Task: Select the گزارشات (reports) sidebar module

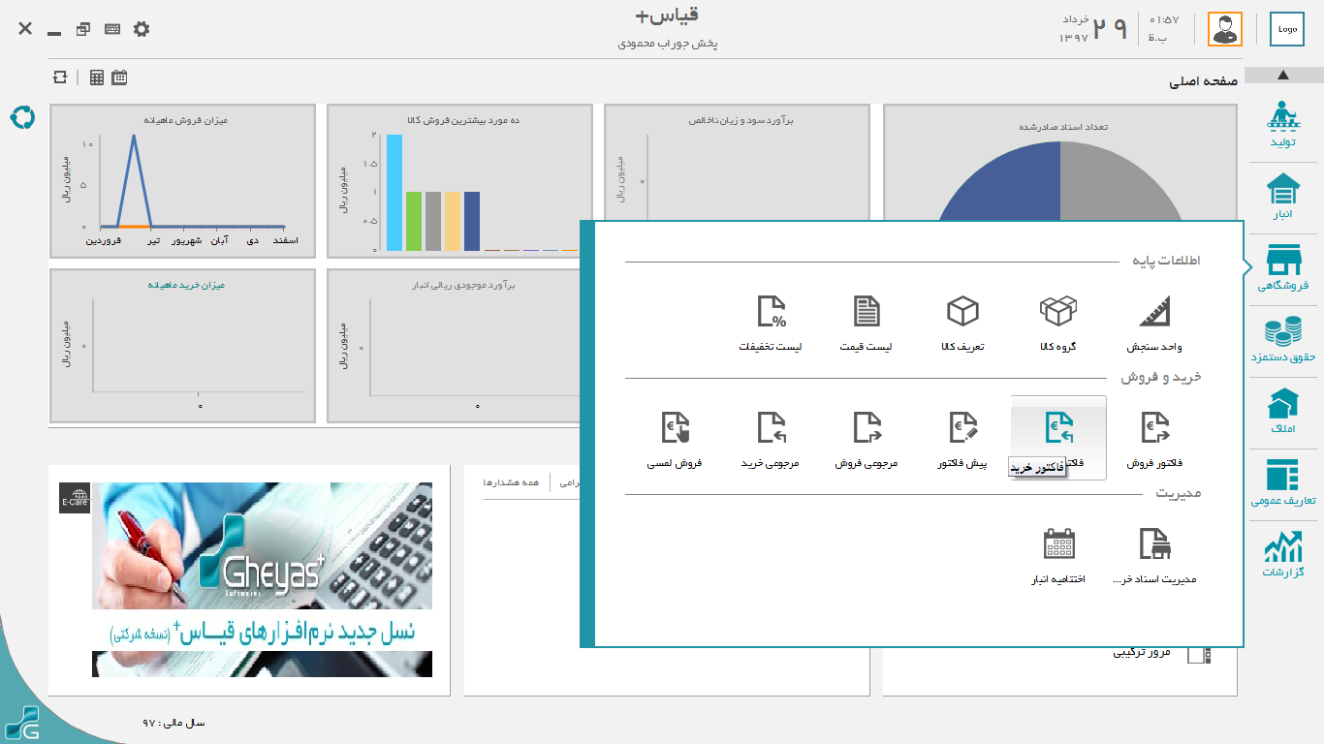Action: point(1283,554)
